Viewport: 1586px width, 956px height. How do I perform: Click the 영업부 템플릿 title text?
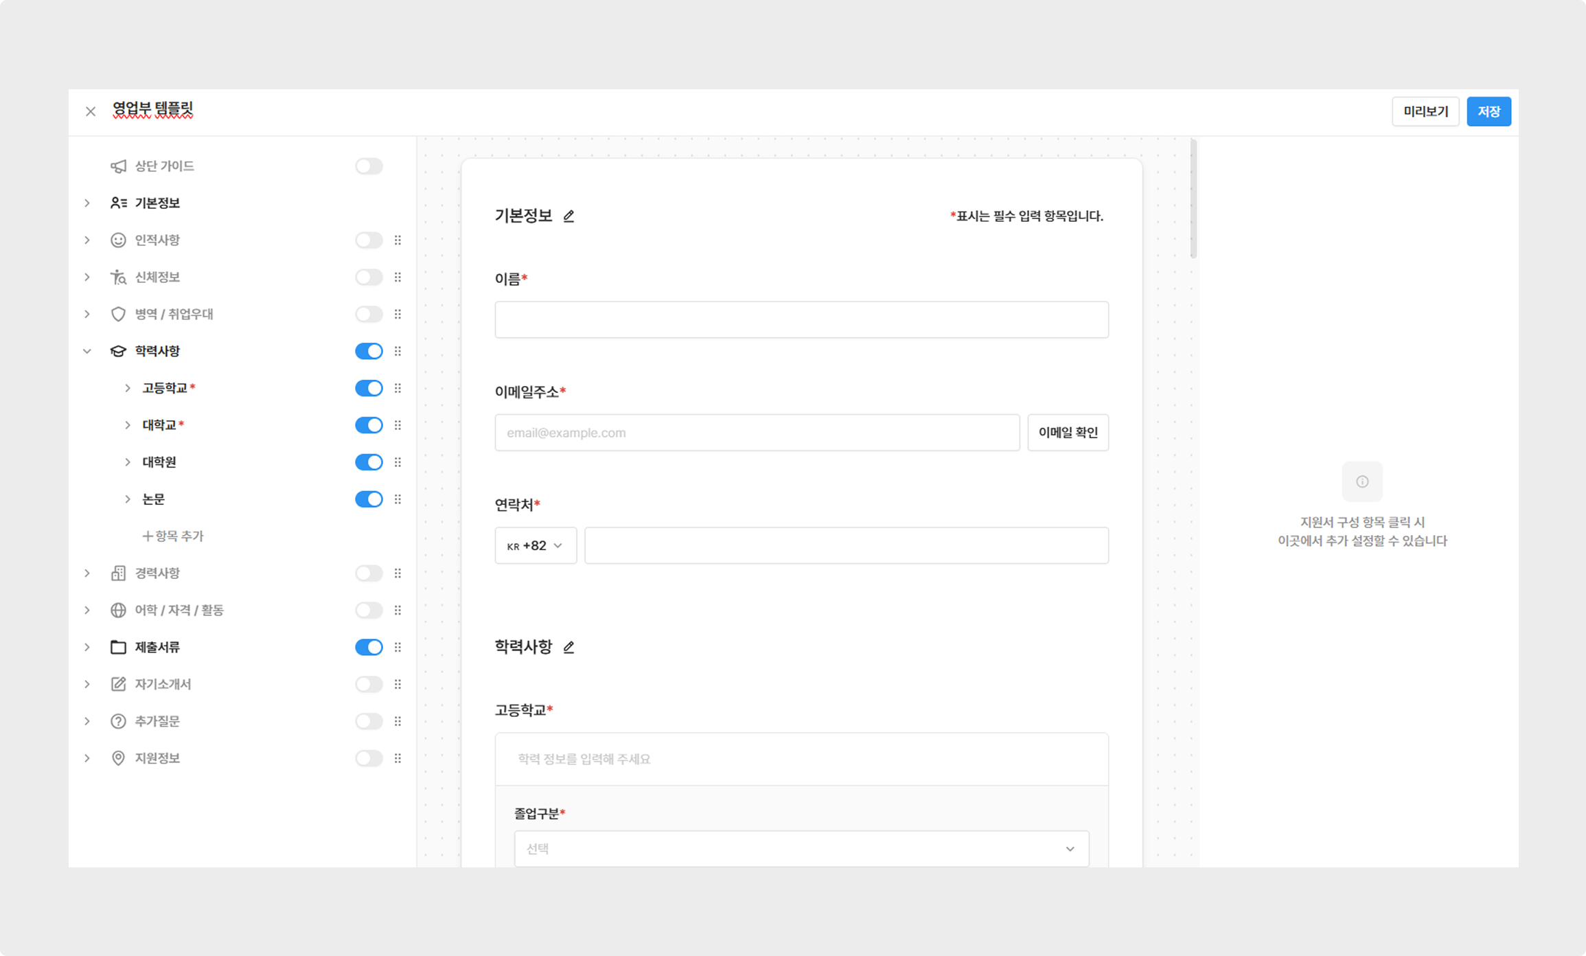(x=153, y=110)
